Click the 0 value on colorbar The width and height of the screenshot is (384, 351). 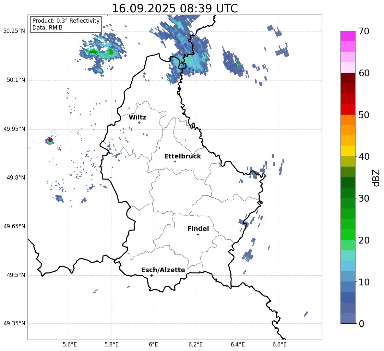[361, 324]
